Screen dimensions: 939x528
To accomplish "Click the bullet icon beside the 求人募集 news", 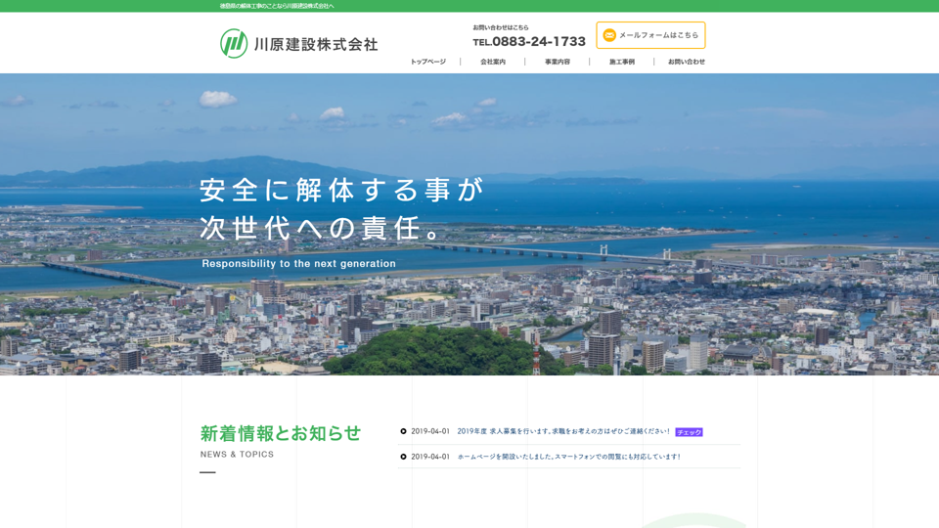I will [403, 431].
